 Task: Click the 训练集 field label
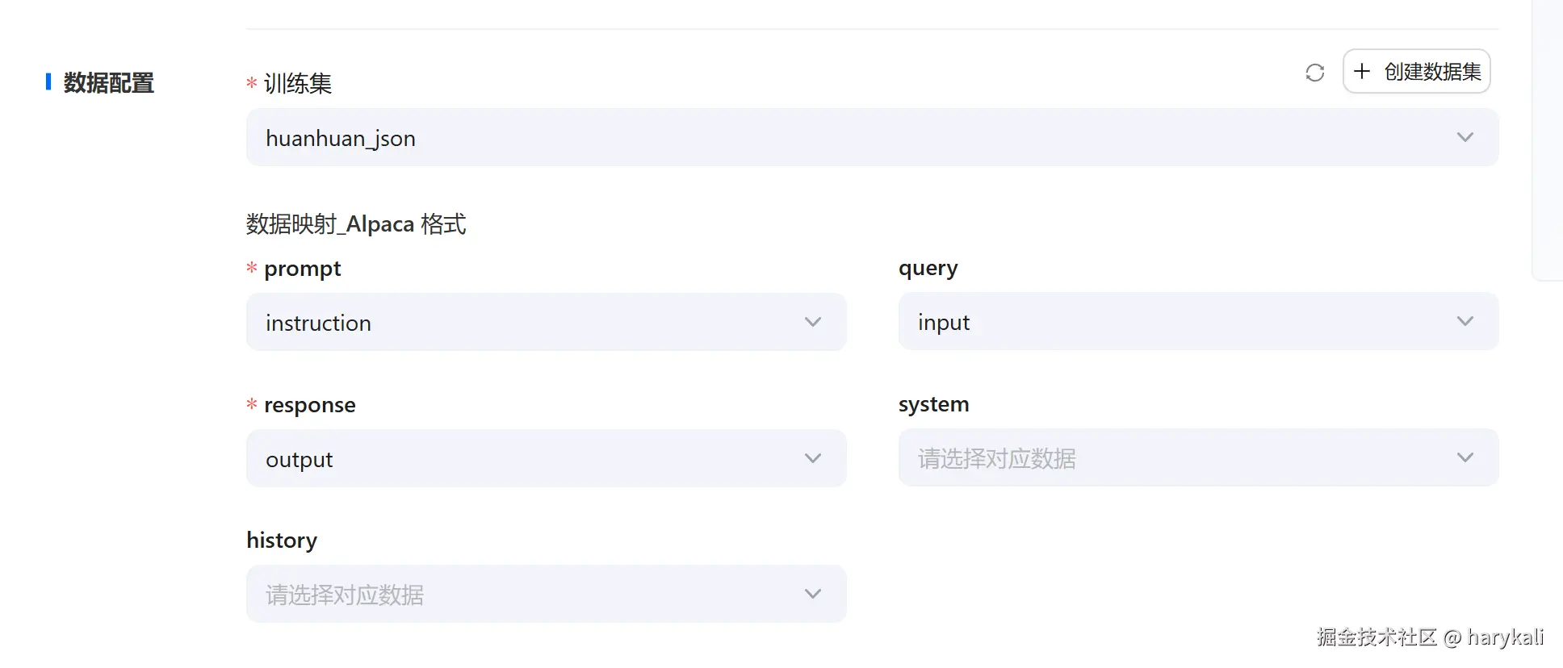pyautogui.click(x=297, y=83)
